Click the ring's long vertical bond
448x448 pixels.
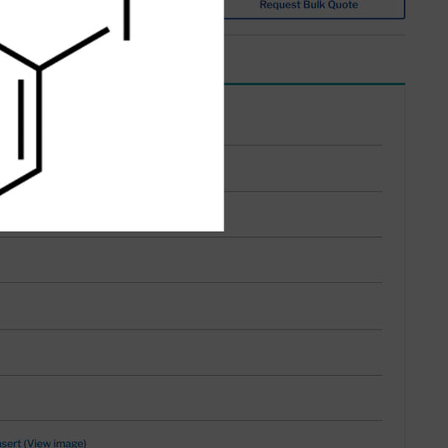tap(40, 120)
